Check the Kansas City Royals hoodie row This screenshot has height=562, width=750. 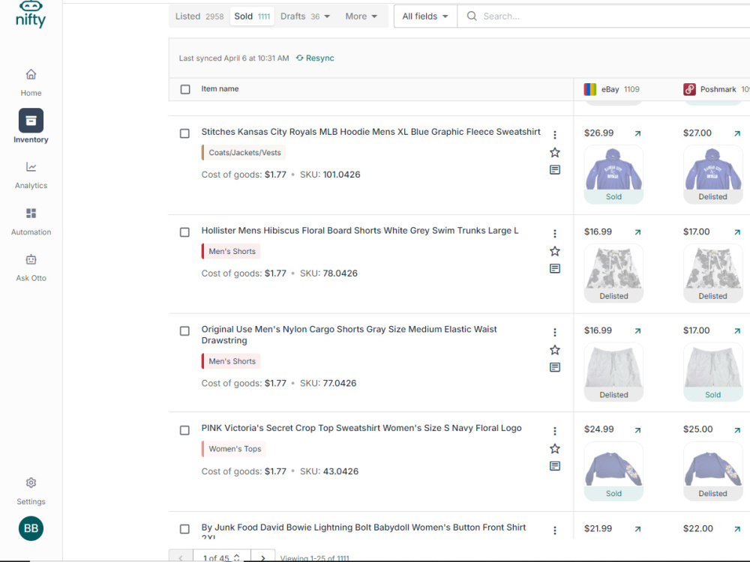(184, 133)
